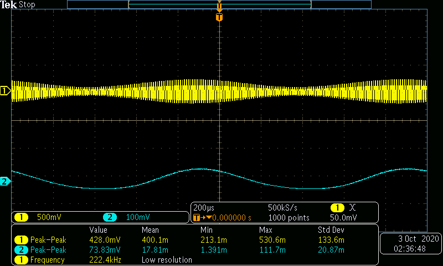Click the 200µs timebase readout
The height and width of the screenshot is (266, 443).
pyautogui.click(x=204, y=208)
